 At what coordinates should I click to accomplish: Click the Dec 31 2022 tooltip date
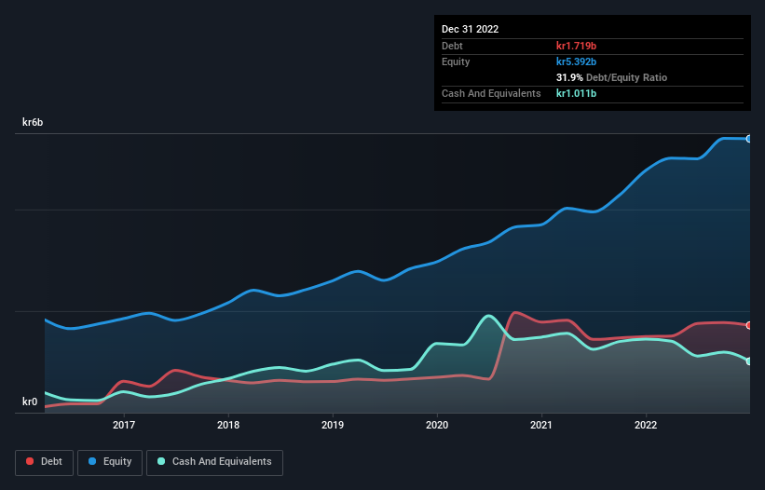click(x=471, y=29)
